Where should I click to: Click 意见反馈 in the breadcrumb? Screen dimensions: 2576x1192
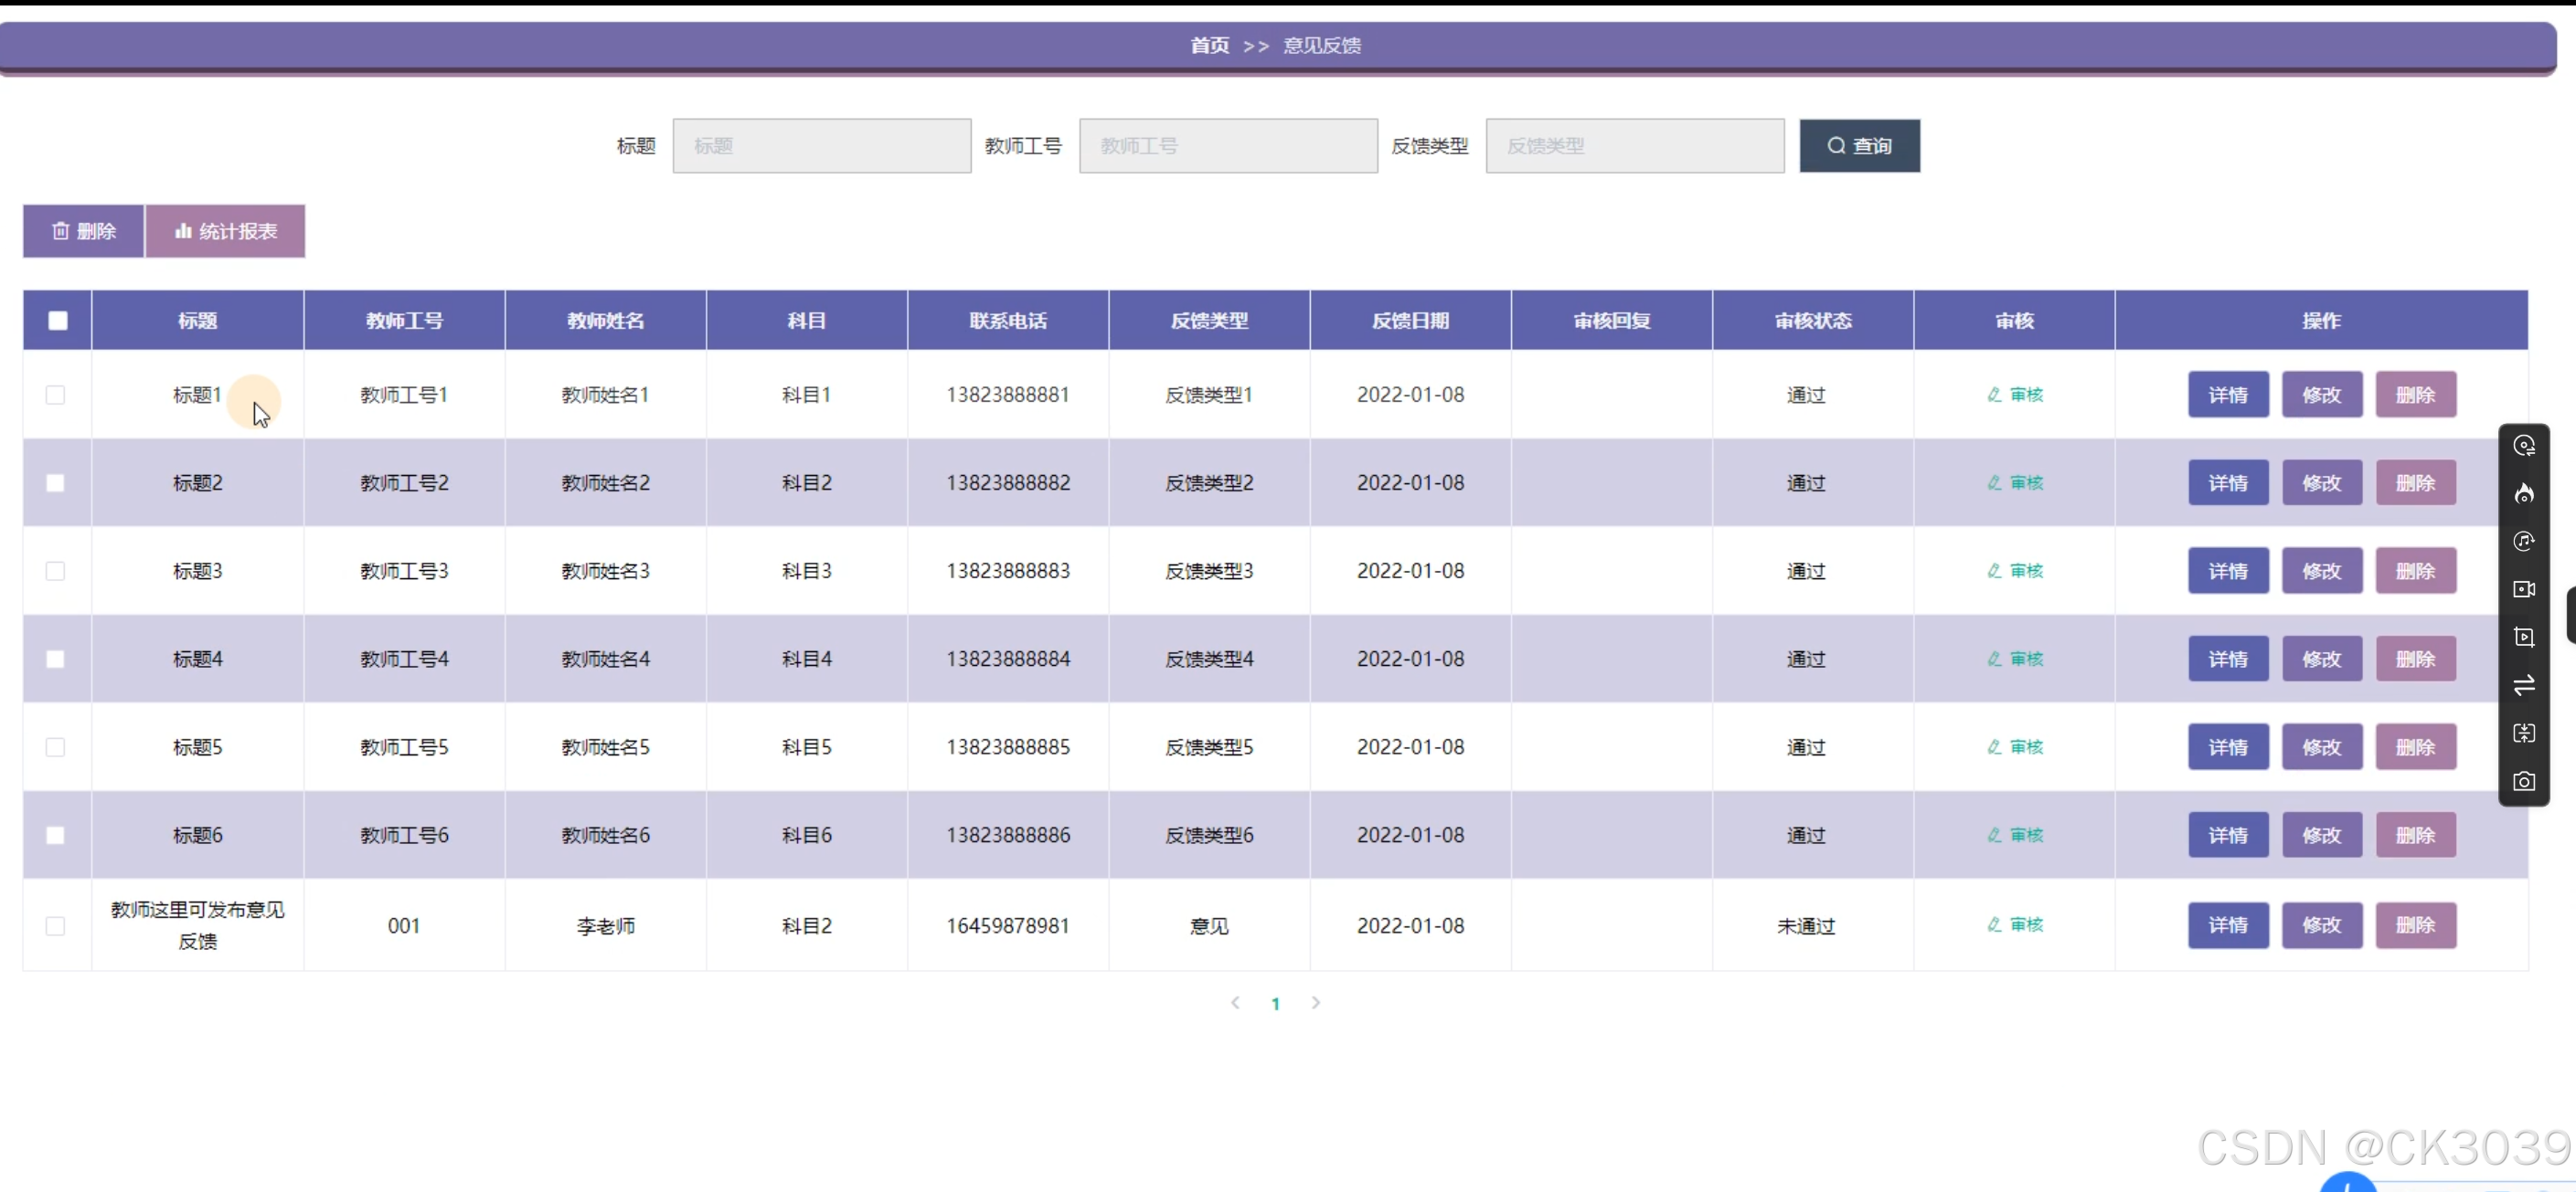click(x=1321, y=46)
